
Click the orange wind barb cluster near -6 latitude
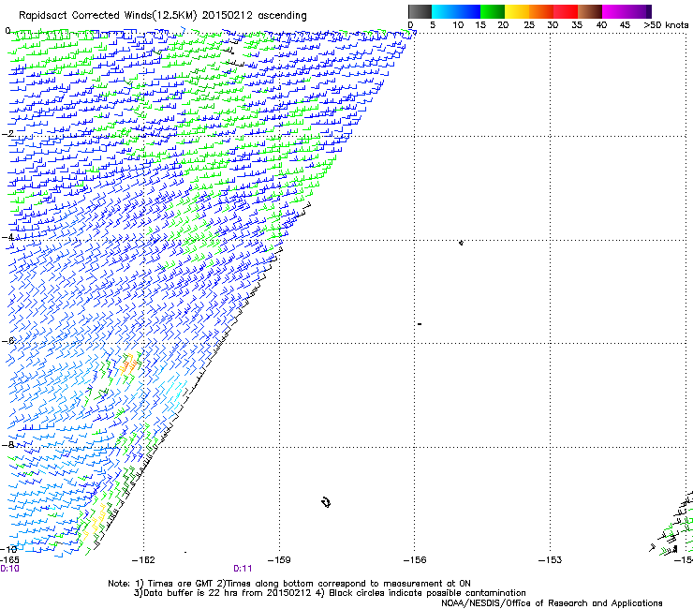(x=128, y=364)
